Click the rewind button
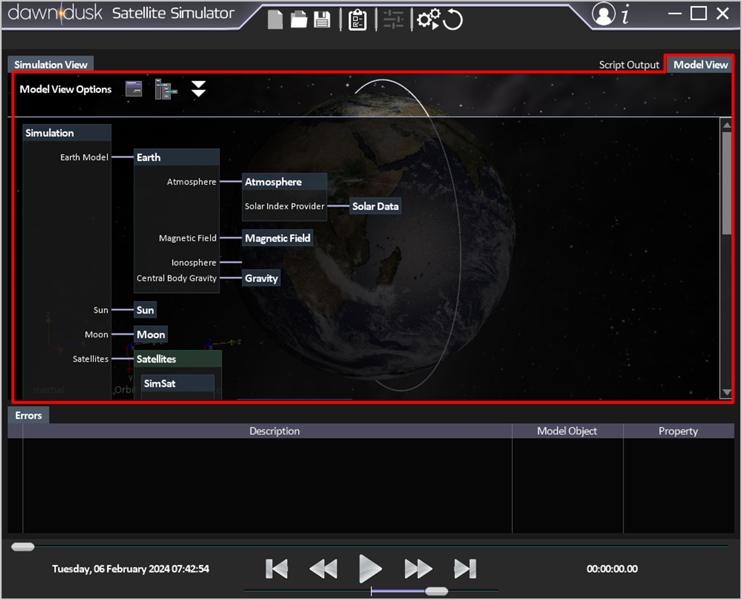742x600 pixels. pos(324,569)
